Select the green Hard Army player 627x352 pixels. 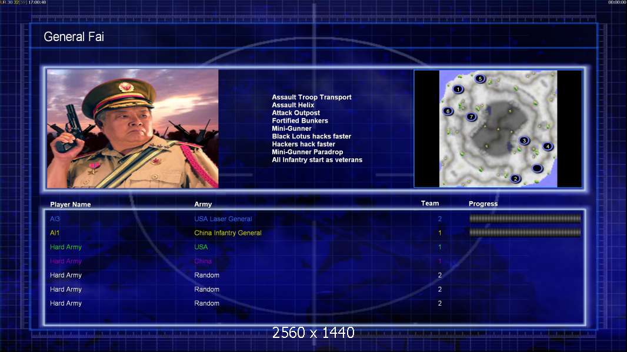click(x=65, y=247)
